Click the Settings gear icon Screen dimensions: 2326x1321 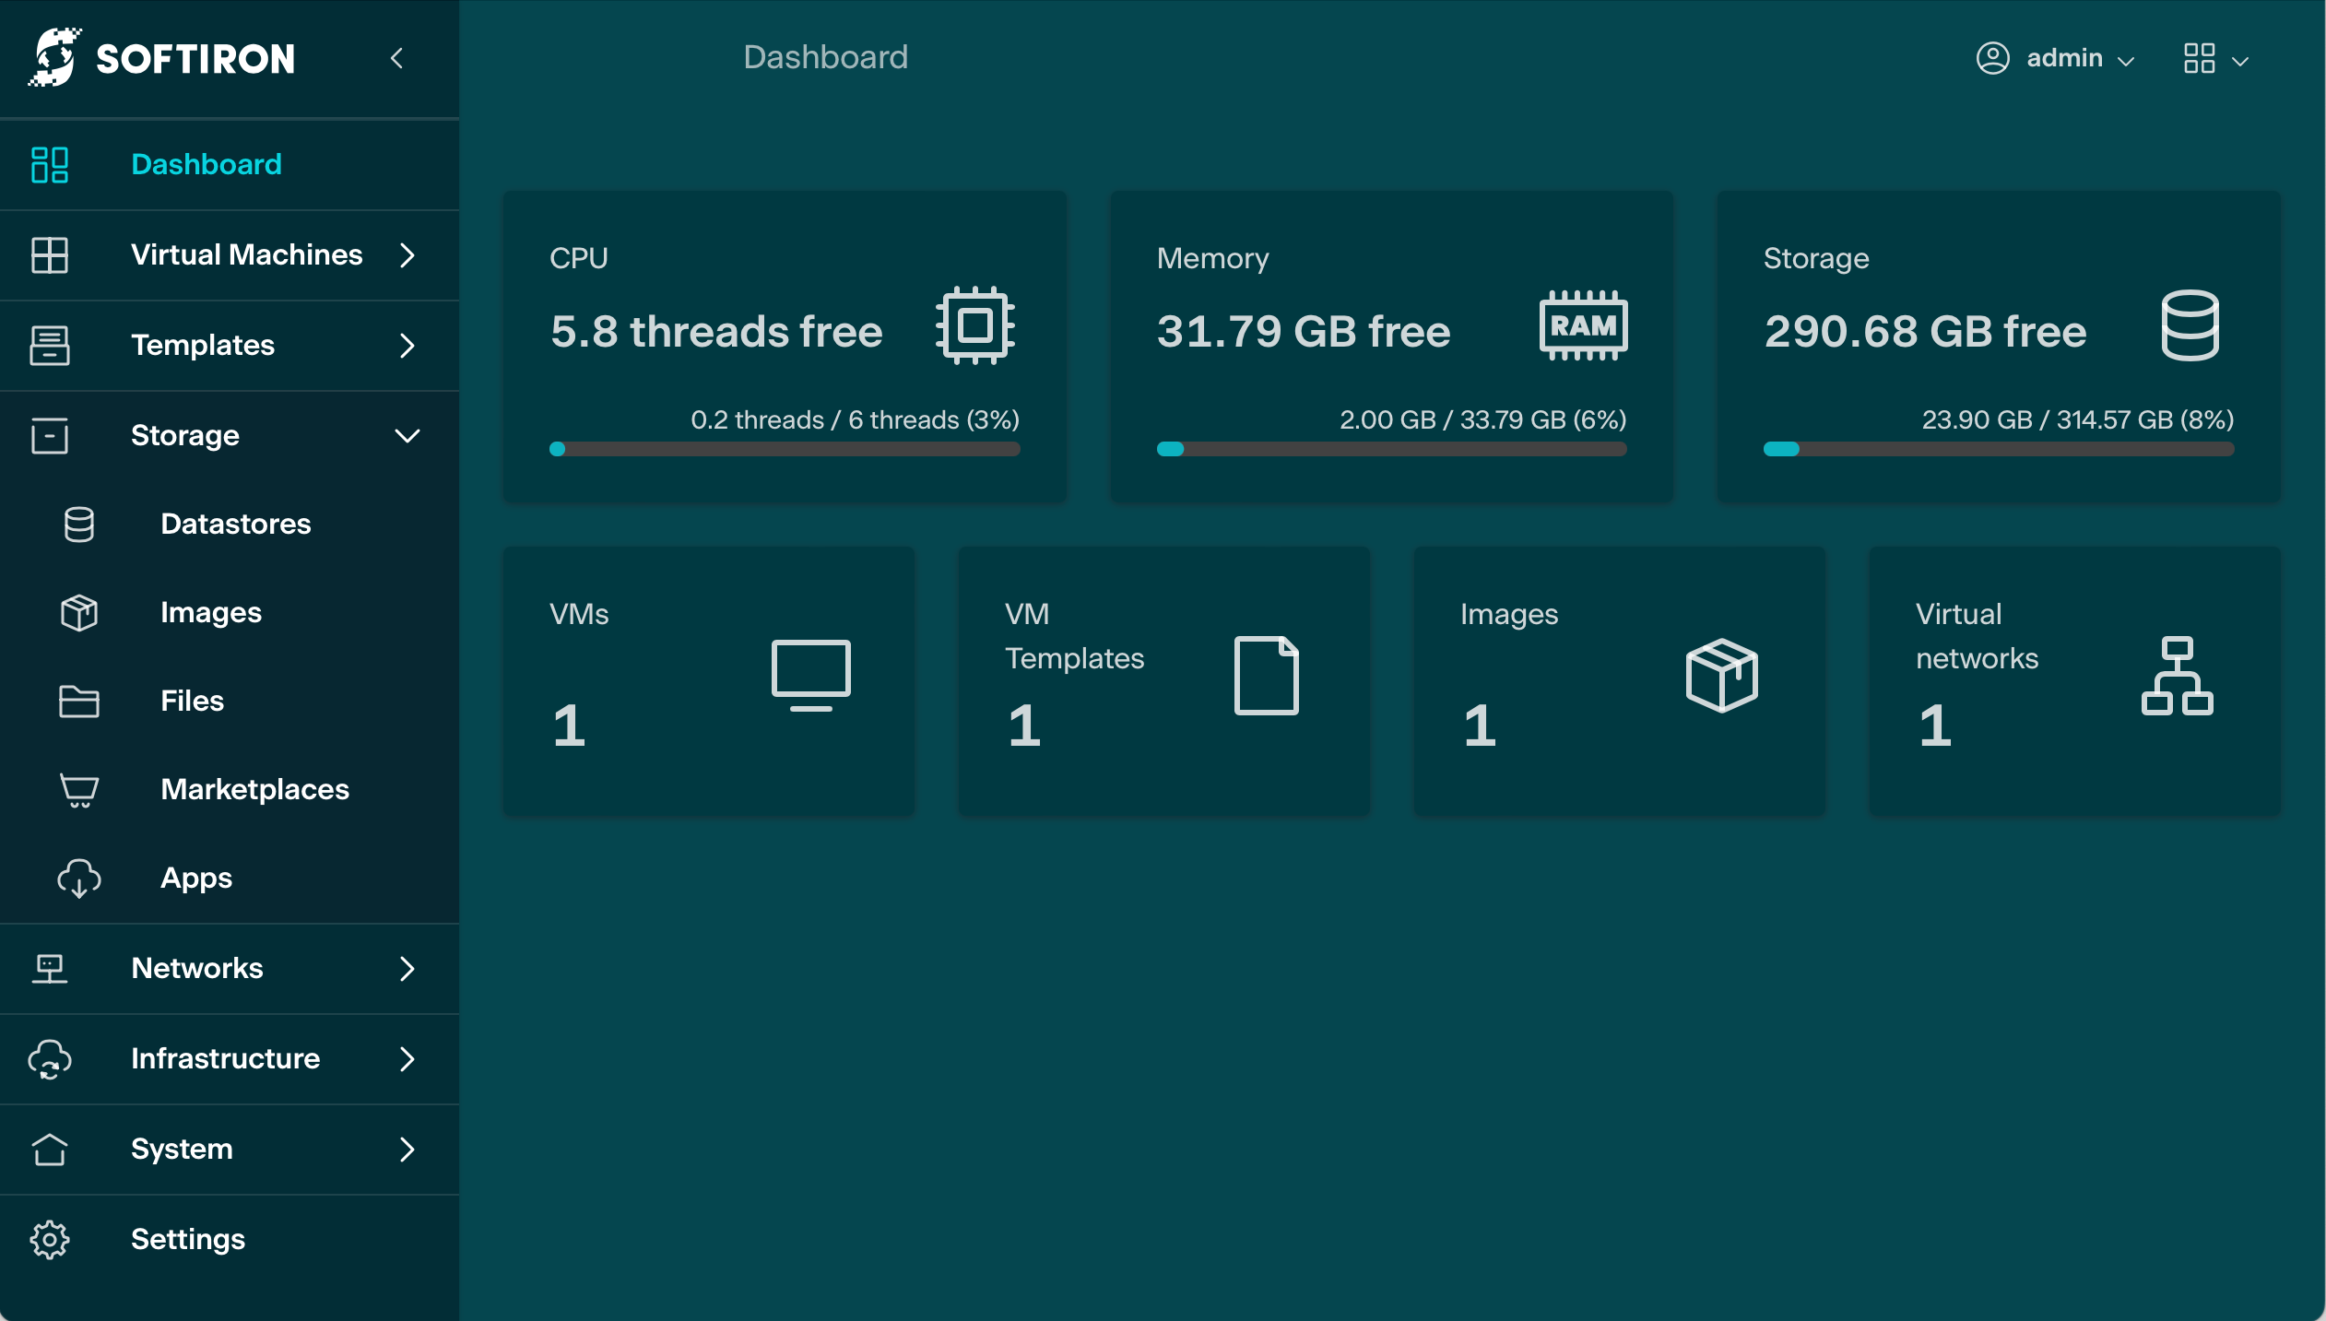pos(50,1239)
